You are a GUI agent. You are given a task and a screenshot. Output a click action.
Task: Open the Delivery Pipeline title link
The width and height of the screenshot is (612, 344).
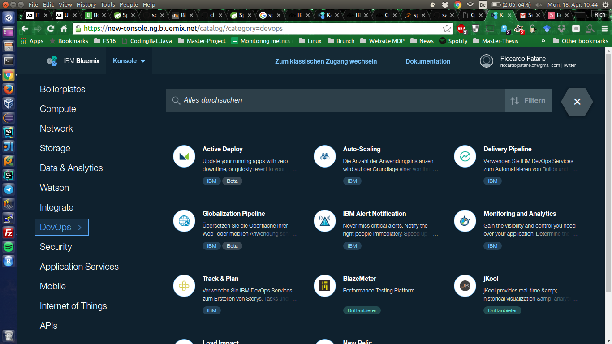coord(508,149)
